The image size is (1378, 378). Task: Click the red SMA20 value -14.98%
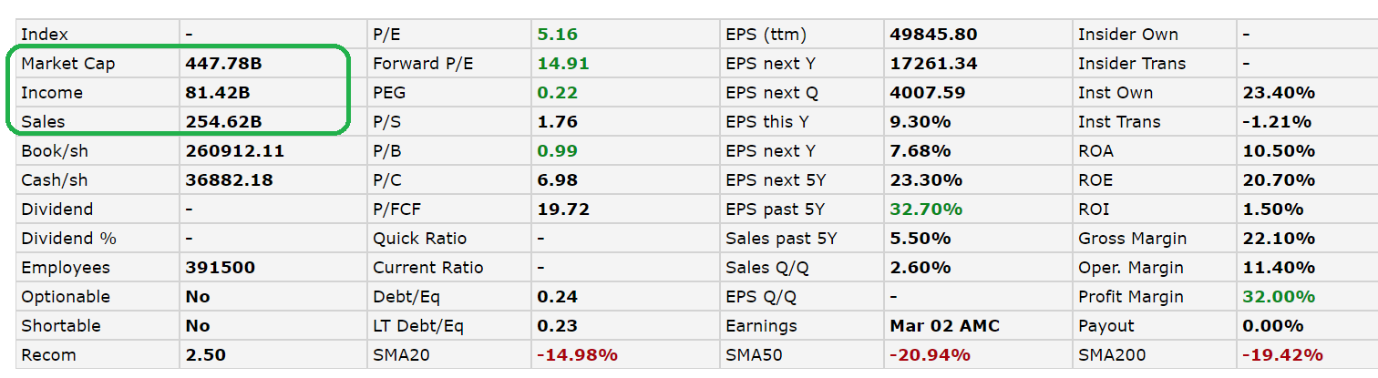point(577,355)
